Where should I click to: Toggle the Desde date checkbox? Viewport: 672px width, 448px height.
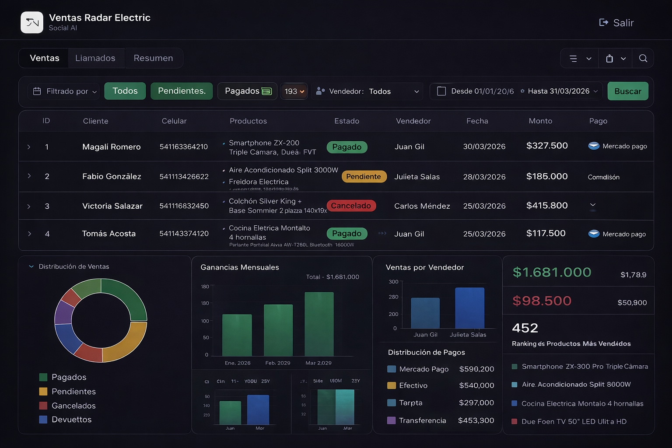(x=441, y=91)
